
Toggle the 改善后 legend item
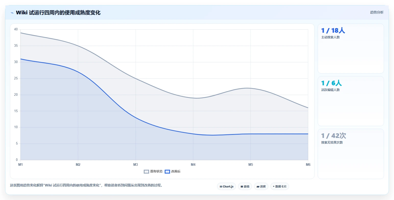tap(173, 171)
